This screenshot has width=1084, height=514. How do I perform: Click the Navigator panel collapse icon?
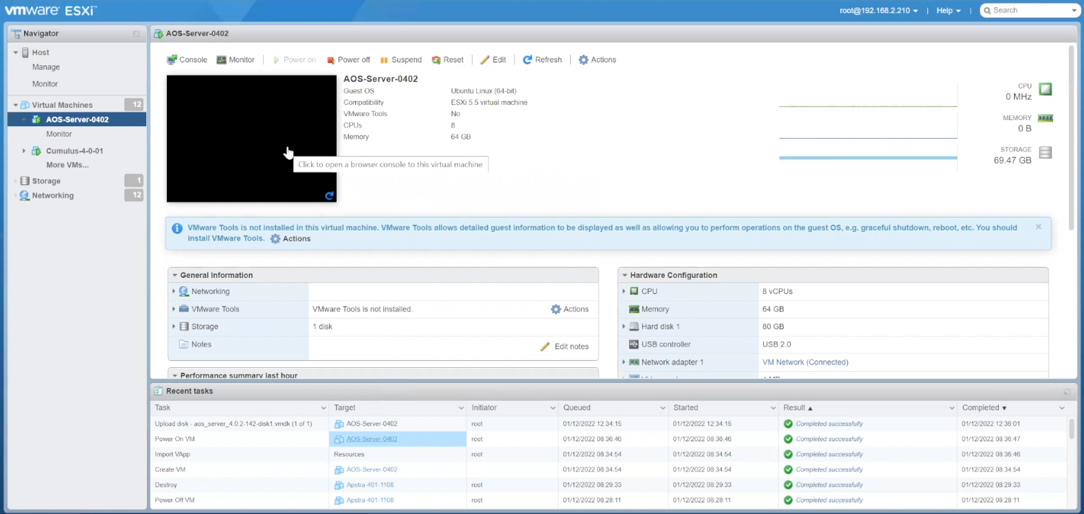coord(136,34)
